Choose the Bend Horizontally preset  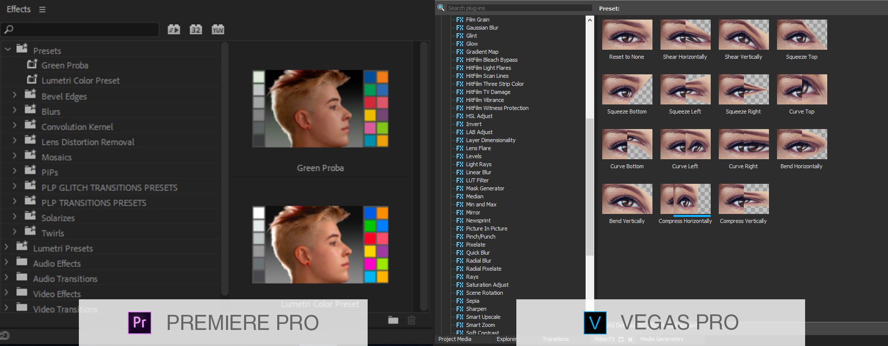point(802,144)
